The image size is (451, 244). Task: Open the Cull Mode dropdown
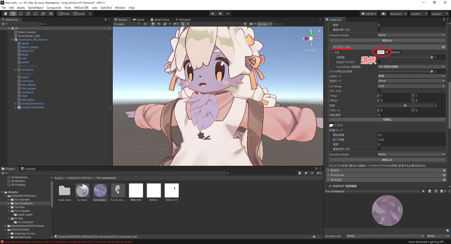[x=412, y=66]
